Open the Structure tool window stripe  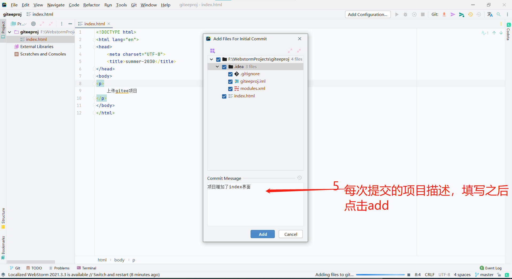coord(3,218)
